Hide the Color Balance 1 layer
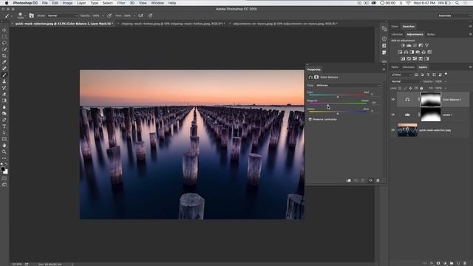The width and height of the screenshot is (473, 266). pos(393,99)
